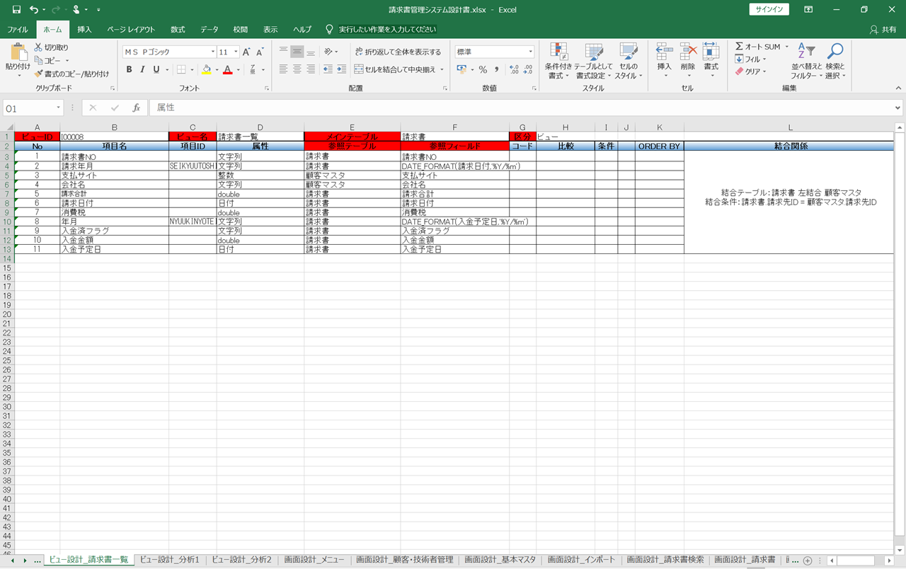Screen dimensions: 906x569
Task: Click decrease decimal places icon
Action: coord(528,69)
